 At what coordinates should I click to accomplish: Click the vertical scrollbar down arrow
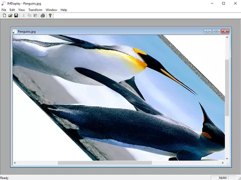(227, 158)
